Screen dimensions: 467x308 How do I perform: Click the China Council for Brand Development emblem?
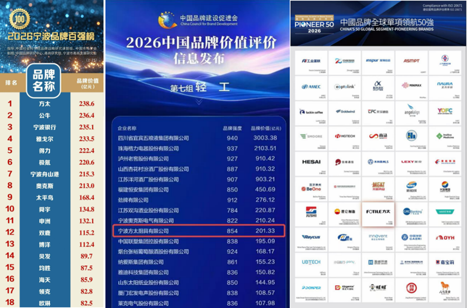pyautogui.click(x=167, y=19)
